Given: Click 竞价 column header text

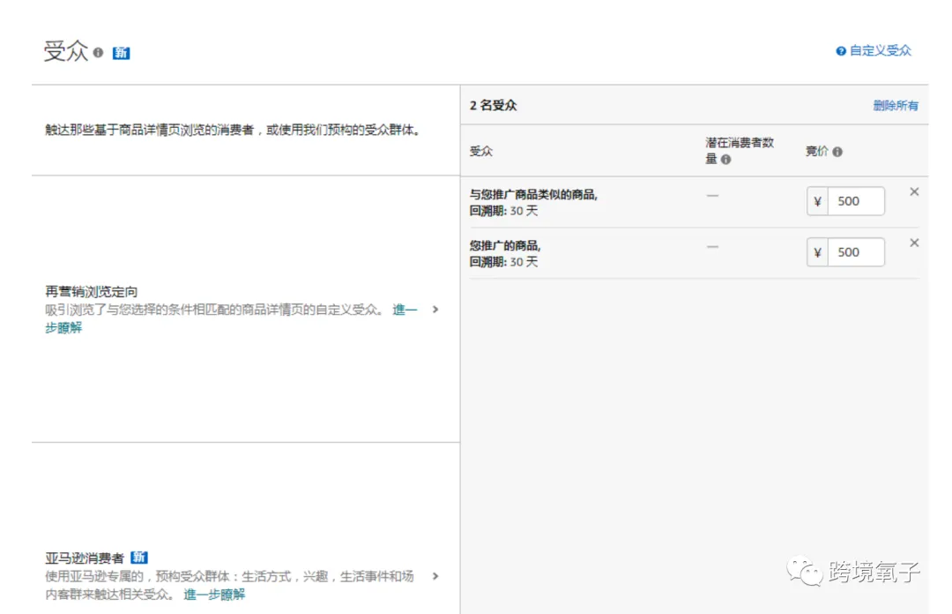Looking at the screenshot, I should click(816, 152).
